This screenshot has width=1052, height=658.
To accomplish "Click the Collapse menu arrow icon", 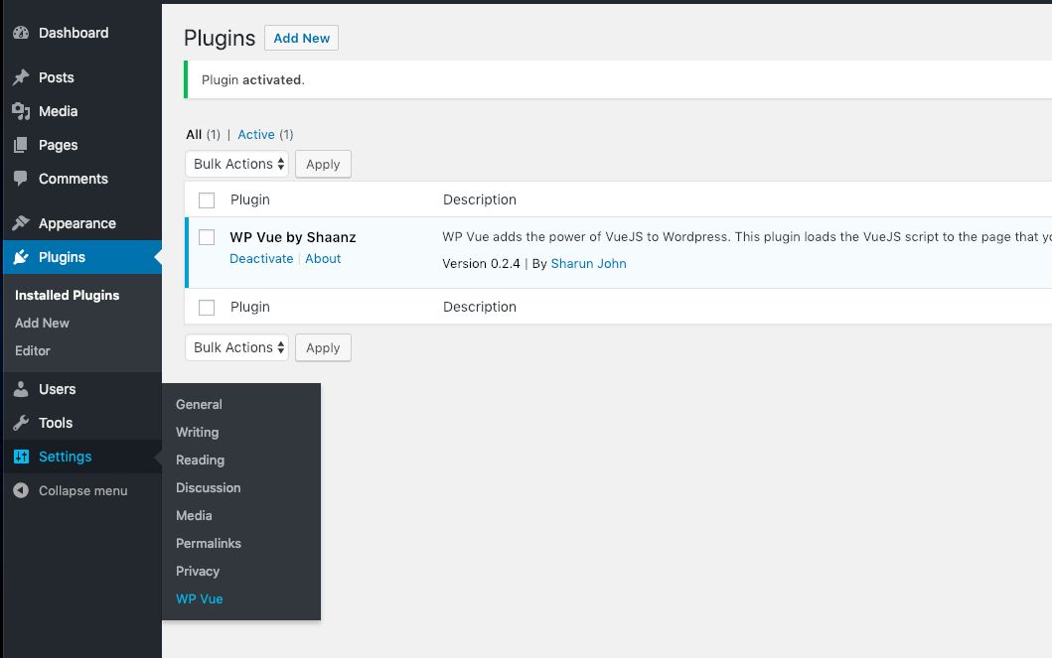I will coord(21,490).
